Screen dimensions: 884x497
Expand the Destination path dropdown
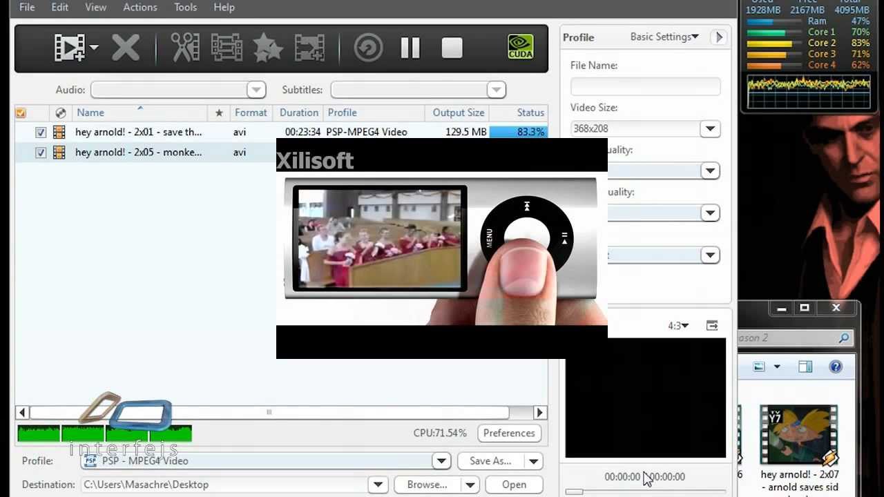[x=378, y=485]
